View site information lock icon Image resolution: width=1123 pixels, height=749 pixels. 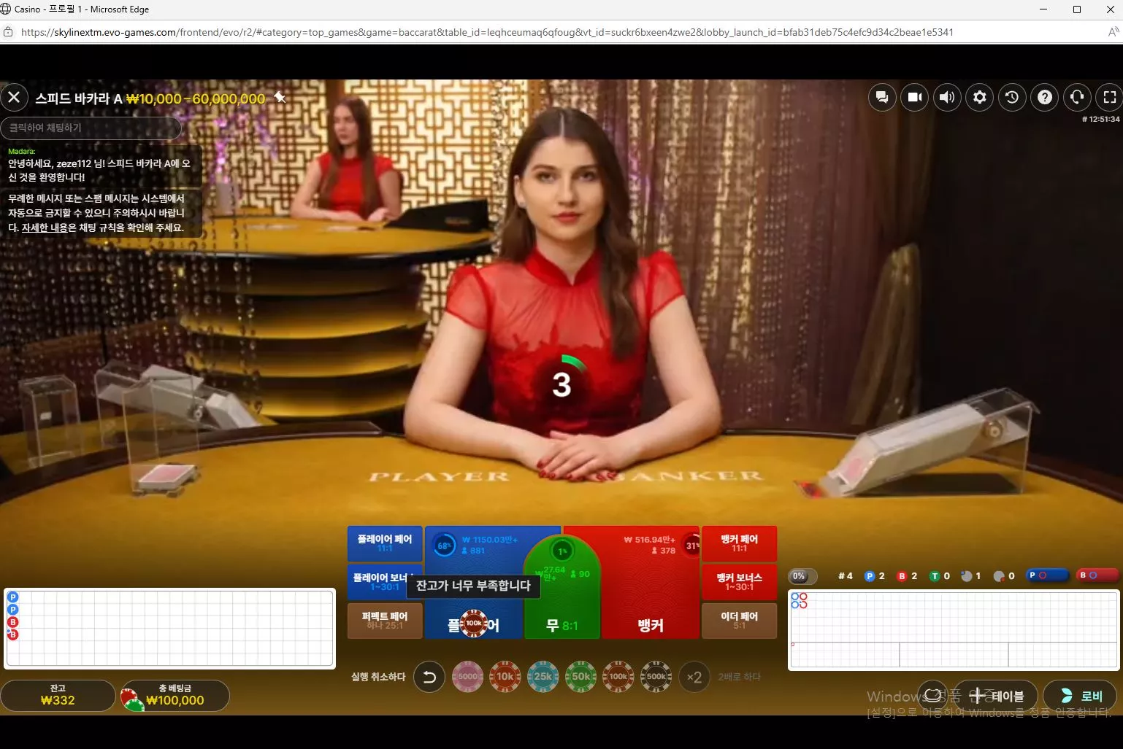[8, 32]
